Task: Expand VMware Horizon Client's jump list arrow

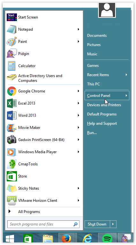Action: pos(79,201)
